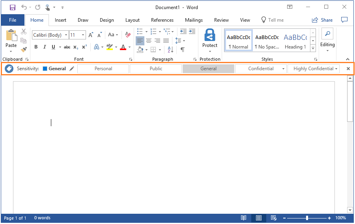Open the Comments icon
This screenshot has height=224, width=355.
click(344, 20)
